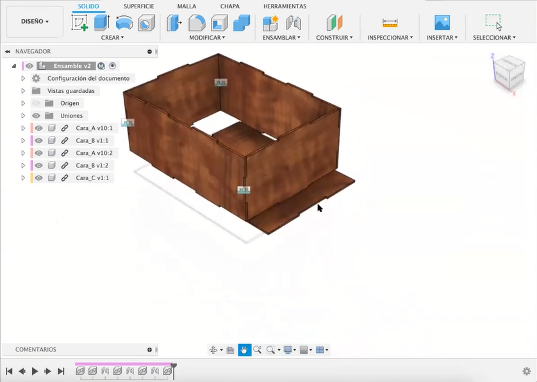This screenshot has height=382, width=537.
Task: Select the window Selection tool
Action: pyautogui.click(x=493, y=22)
